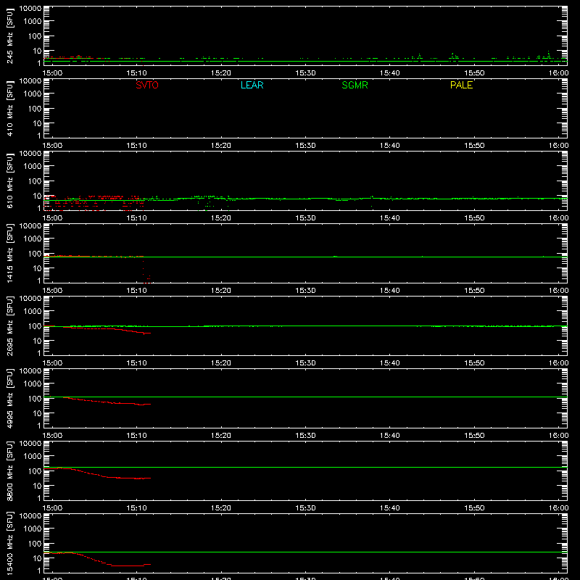This screenshot has width=580, height=580.
Task: Click 15:10 time label below 245 MHz panel
Action: [136, 73]
